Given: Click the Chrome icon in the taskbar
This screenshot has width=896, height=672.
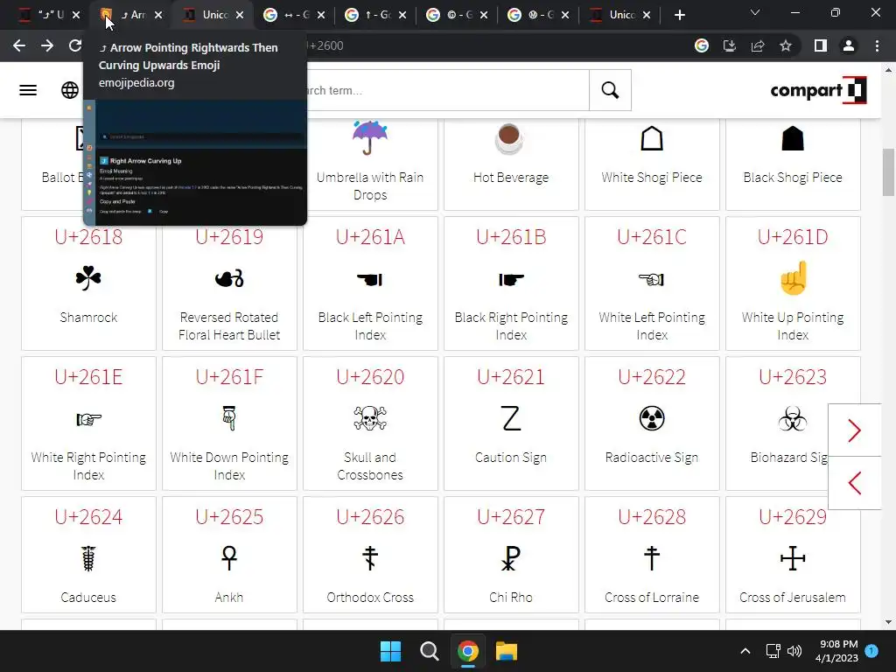Looking at the screenshot, I should (467, 651).
